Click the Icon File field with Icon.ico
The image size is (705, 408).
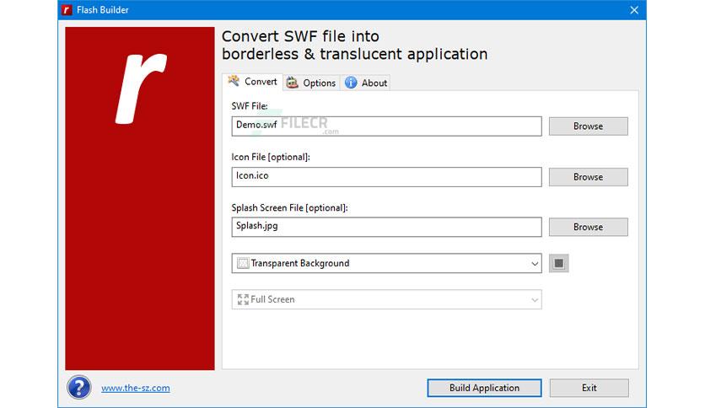tap(387, 177)
